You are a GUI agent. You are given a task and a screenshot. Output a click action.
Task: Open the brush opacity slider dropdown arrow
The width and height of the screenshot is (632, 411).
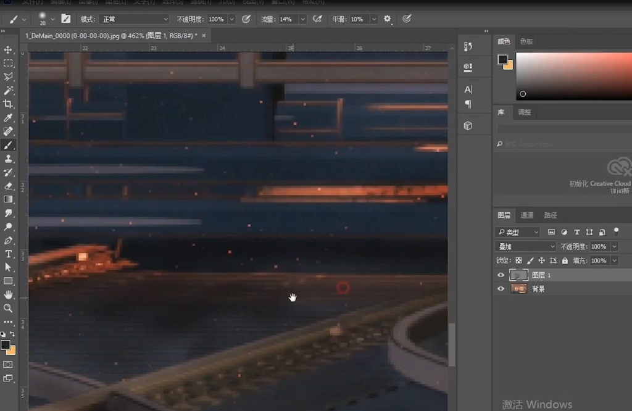pyautogui.click(x=232, y=19)
